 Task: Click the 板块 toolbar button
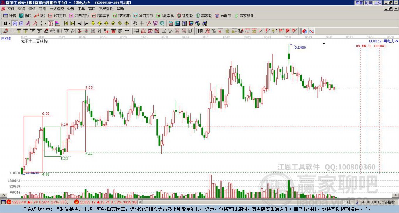pyautogui.click(x=25, y=16)
